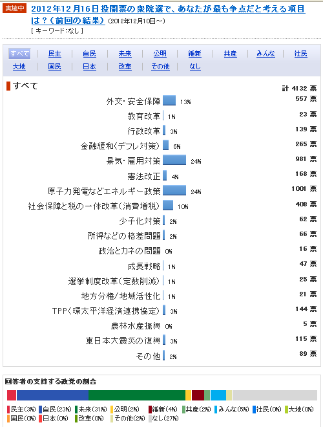Click the 265 票 vote count
Screen dimensions: 323x427
coord(306,144)
